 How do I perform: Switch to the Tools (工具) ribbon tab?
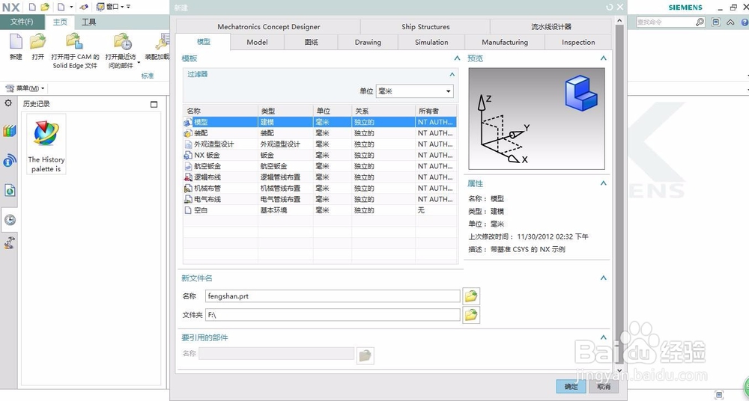tap(89, 22)
